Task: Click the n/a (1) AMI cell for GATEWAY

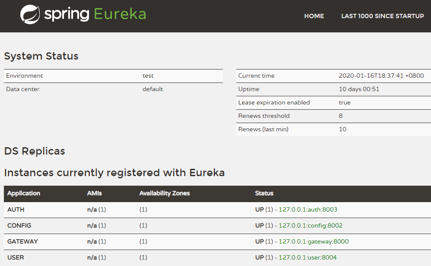Action: [x=96, y=241]
